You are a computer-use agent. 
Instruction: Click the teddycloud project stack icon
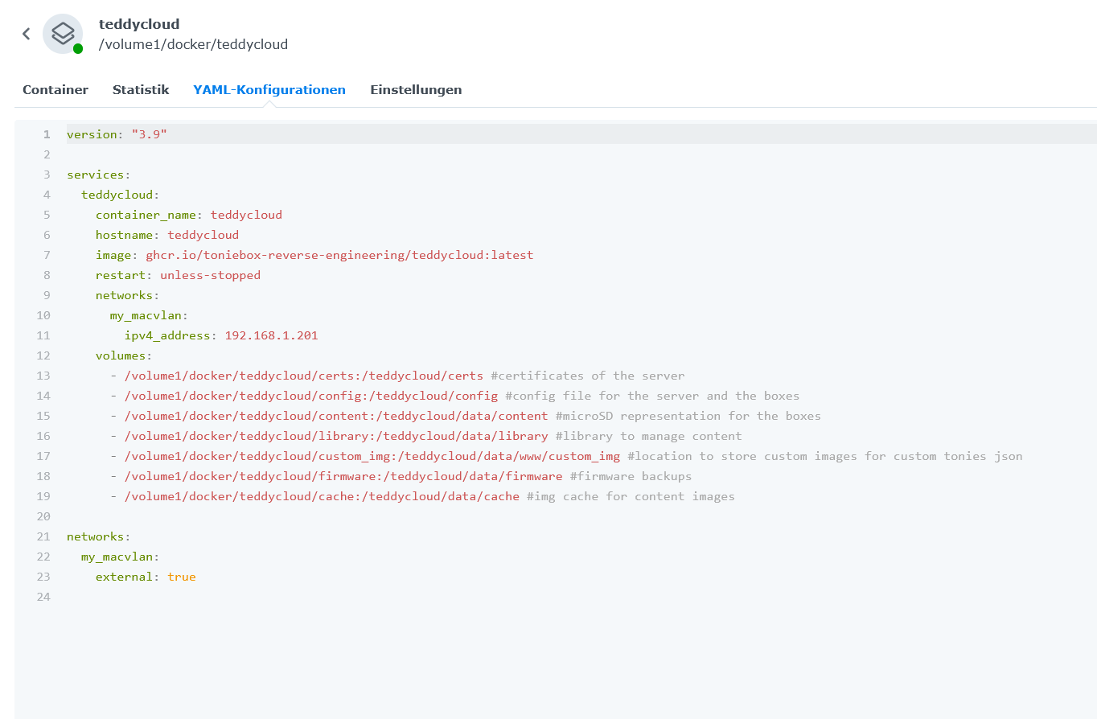63,34
